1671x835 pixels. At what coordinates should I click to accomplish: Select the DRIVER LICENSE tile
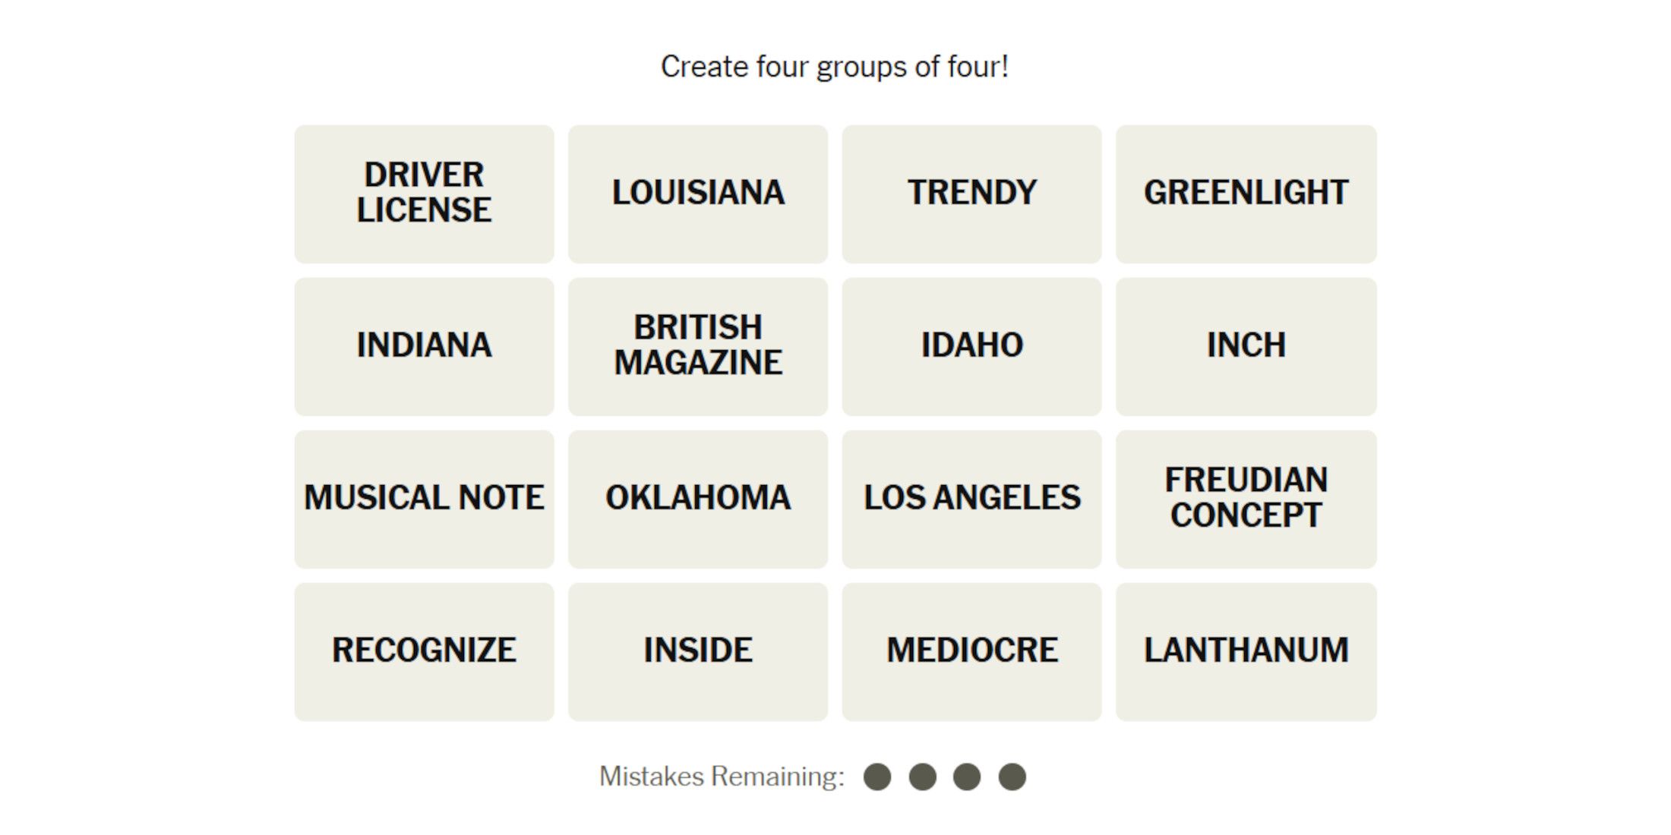pyautogui.click(x=424, y=194)
